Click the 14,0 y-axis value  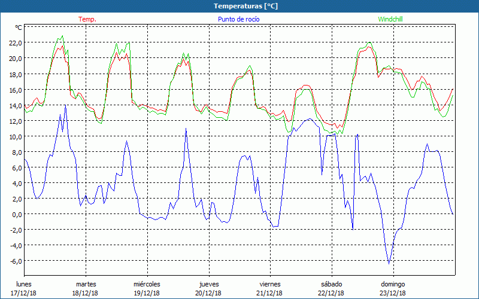tap(16, 106)
